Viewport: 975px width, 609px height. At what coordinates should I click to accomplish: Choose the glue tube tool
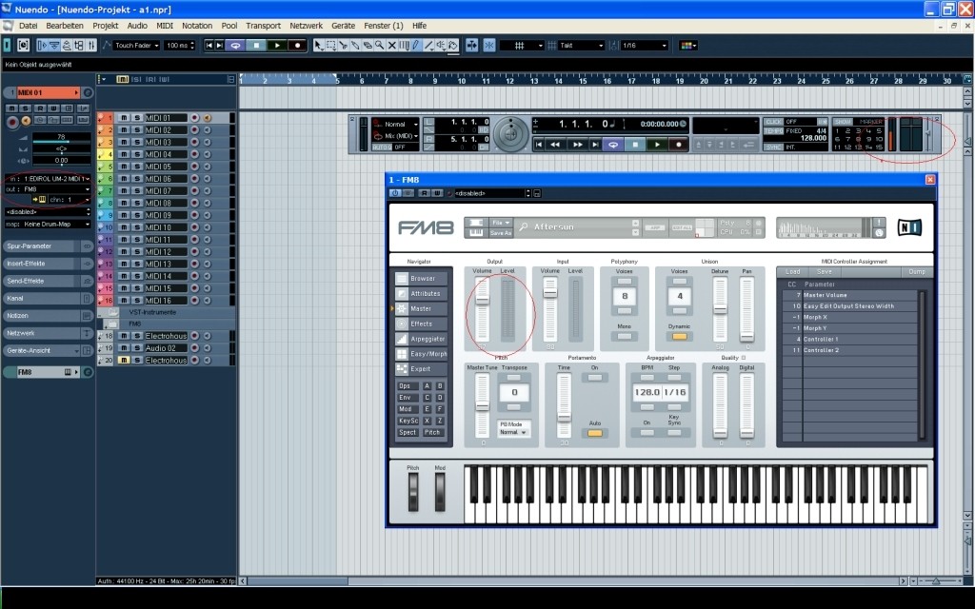(x=355, y=46)
